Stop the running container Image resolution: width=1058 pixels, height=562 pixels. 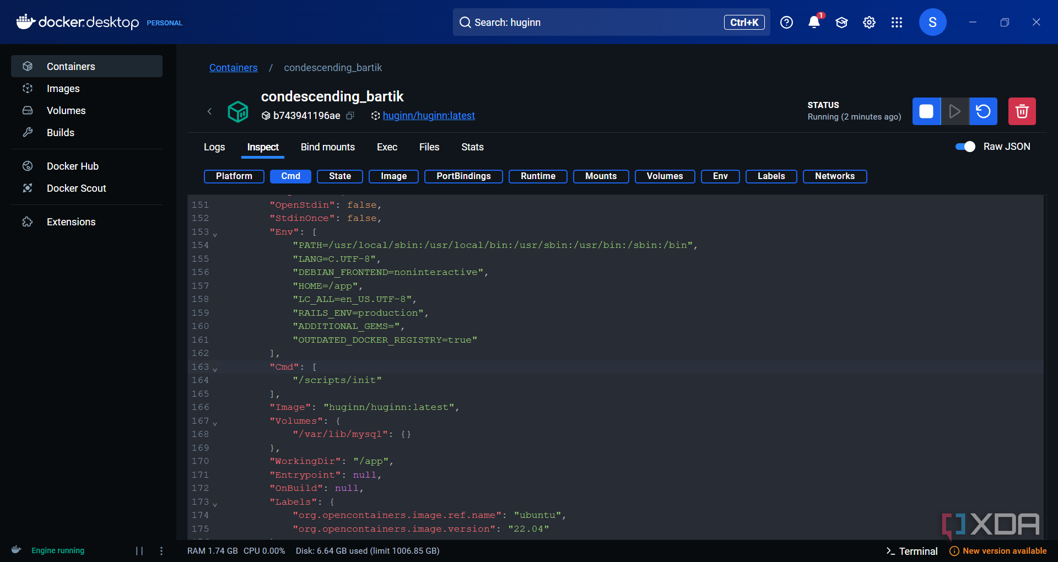[x=926, y=111]
